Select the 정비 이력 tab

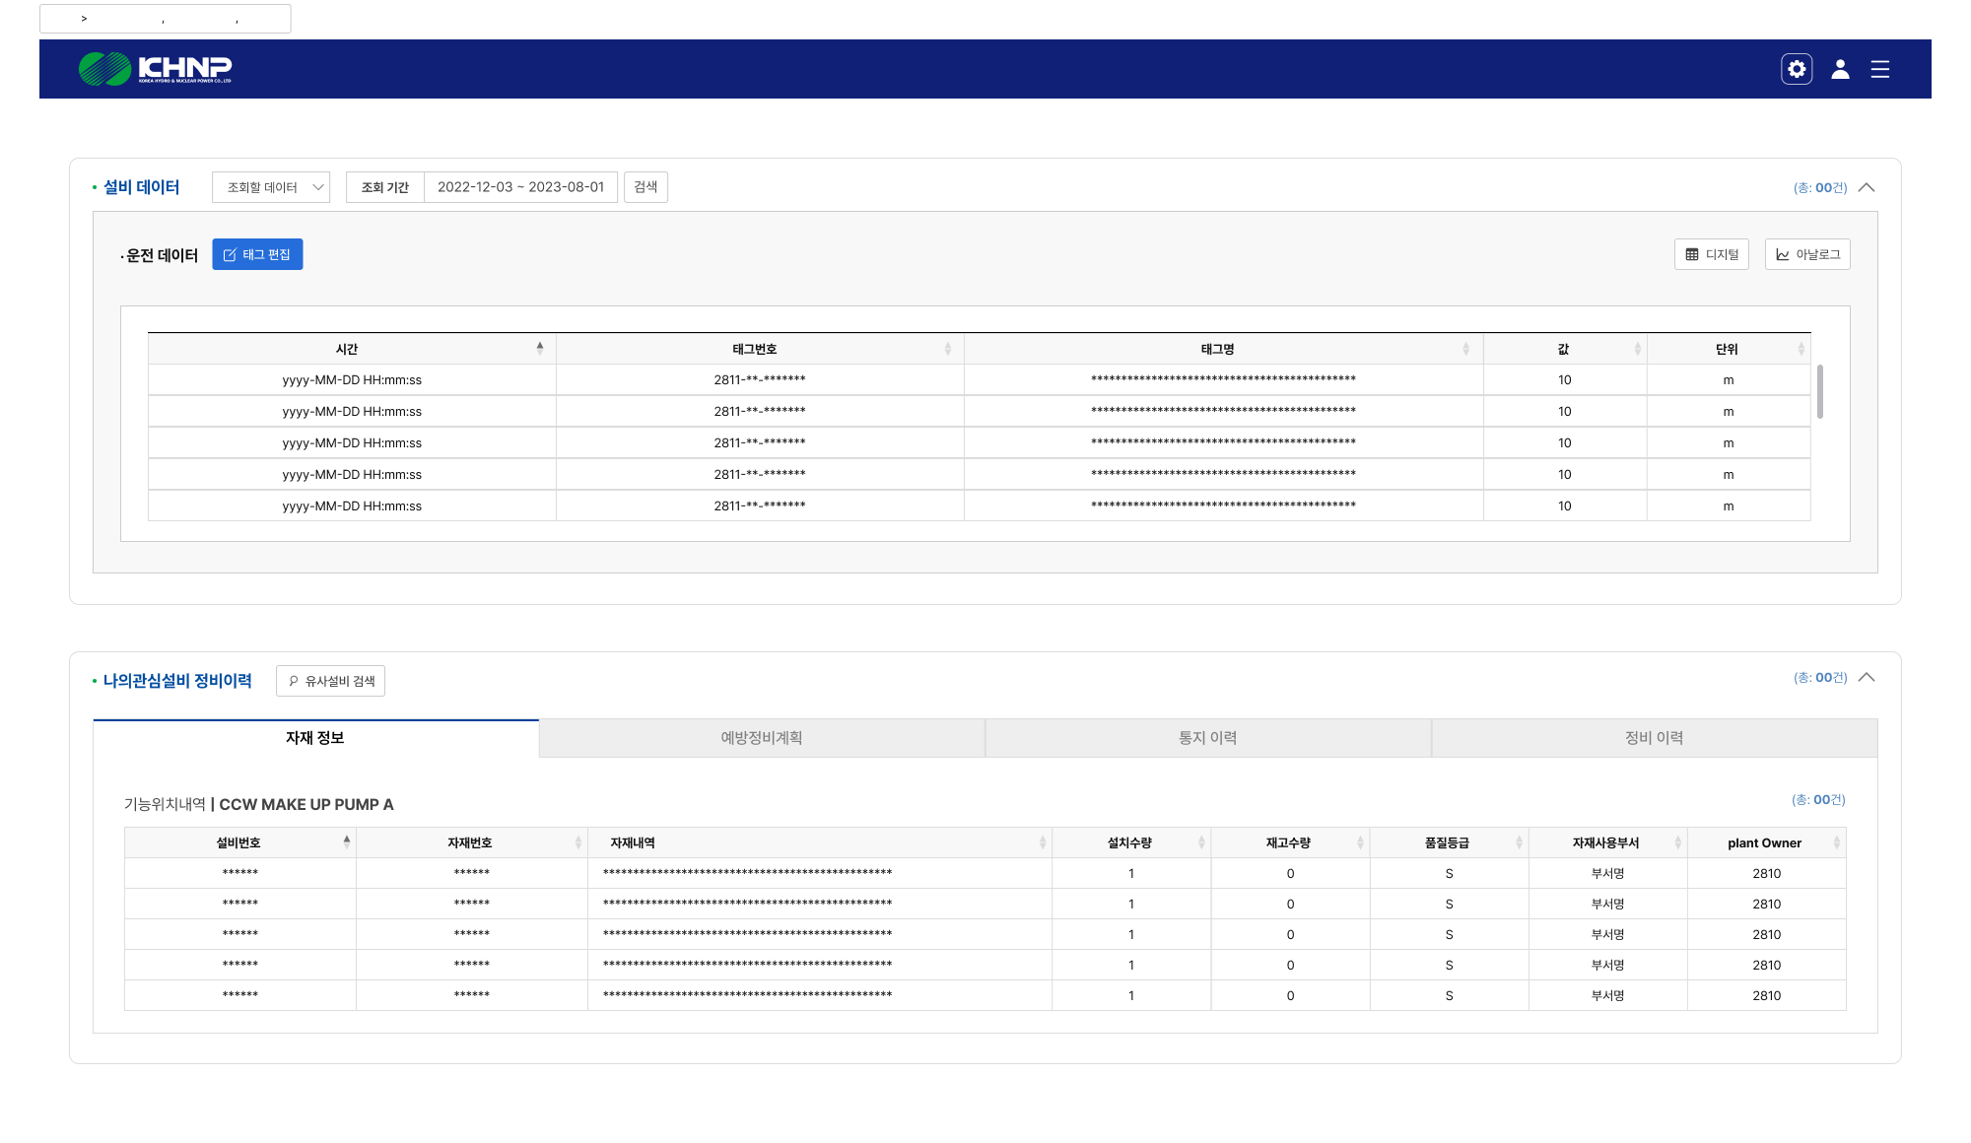pos(1655,738)
